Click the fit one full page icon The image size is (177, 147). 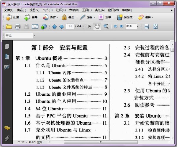[155, 27]
